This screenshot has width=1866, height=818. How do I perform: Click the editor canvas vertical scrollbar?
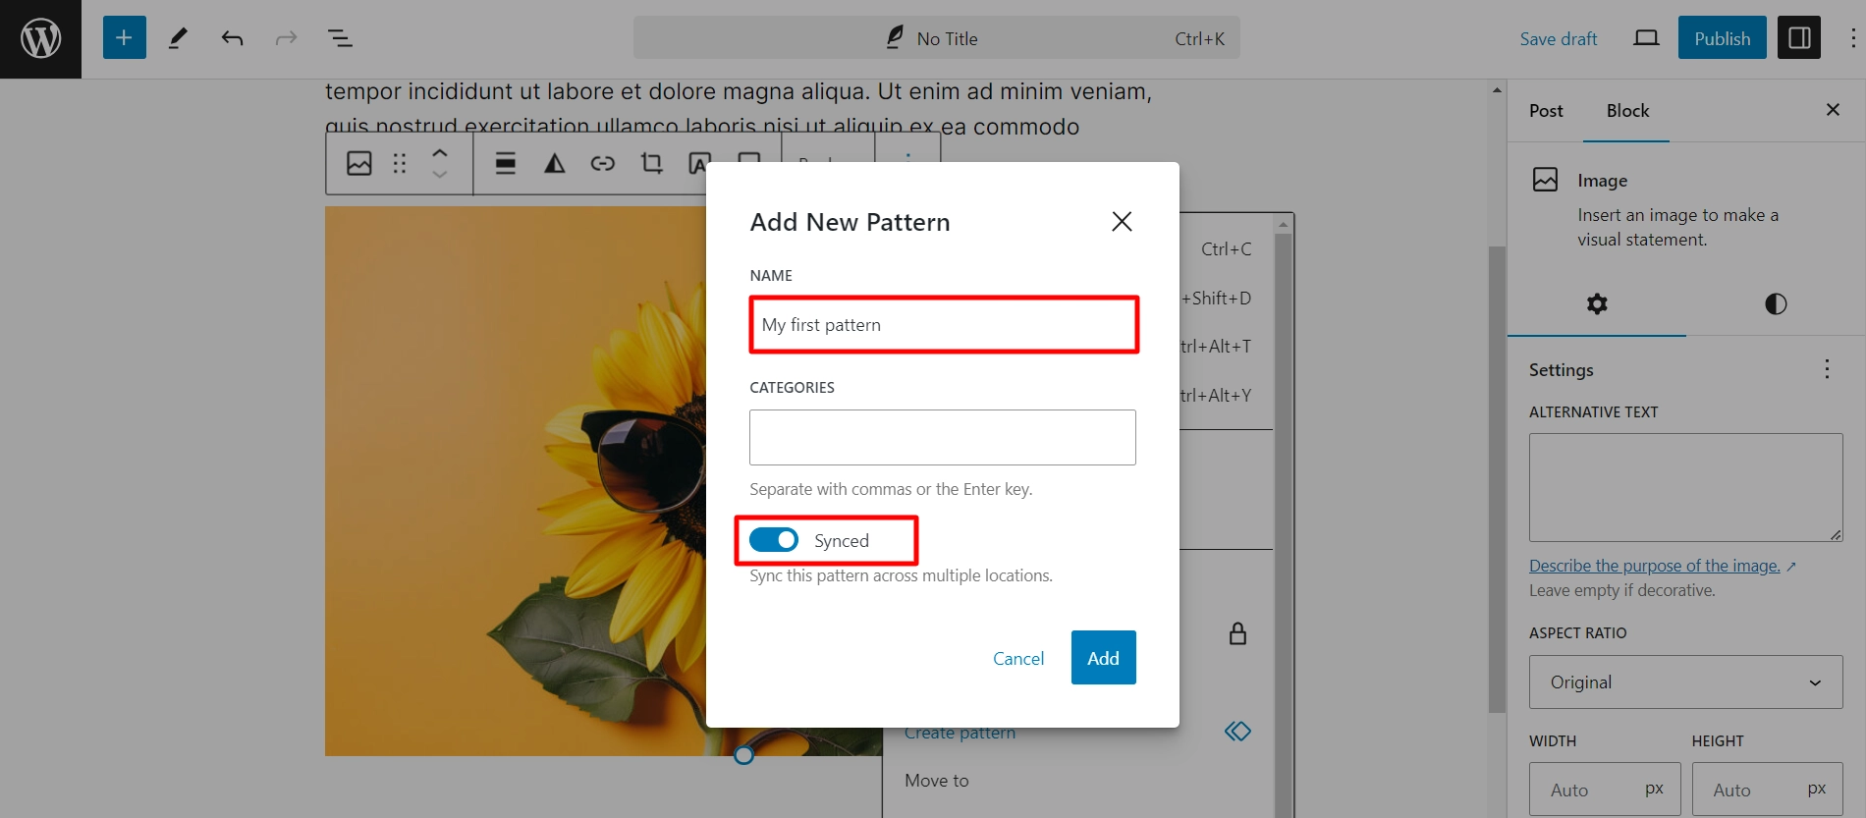pos(1497,479)
